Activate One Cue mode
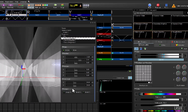The width and height of the screenshot is (188, 112). click(31, 5)
